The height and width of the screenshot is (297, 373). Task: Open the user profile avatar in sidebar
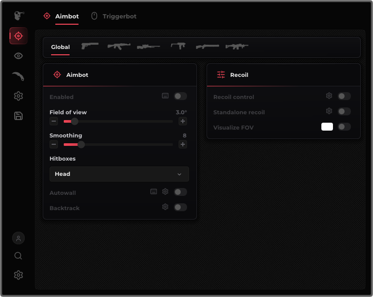click(x=18, y=238)
